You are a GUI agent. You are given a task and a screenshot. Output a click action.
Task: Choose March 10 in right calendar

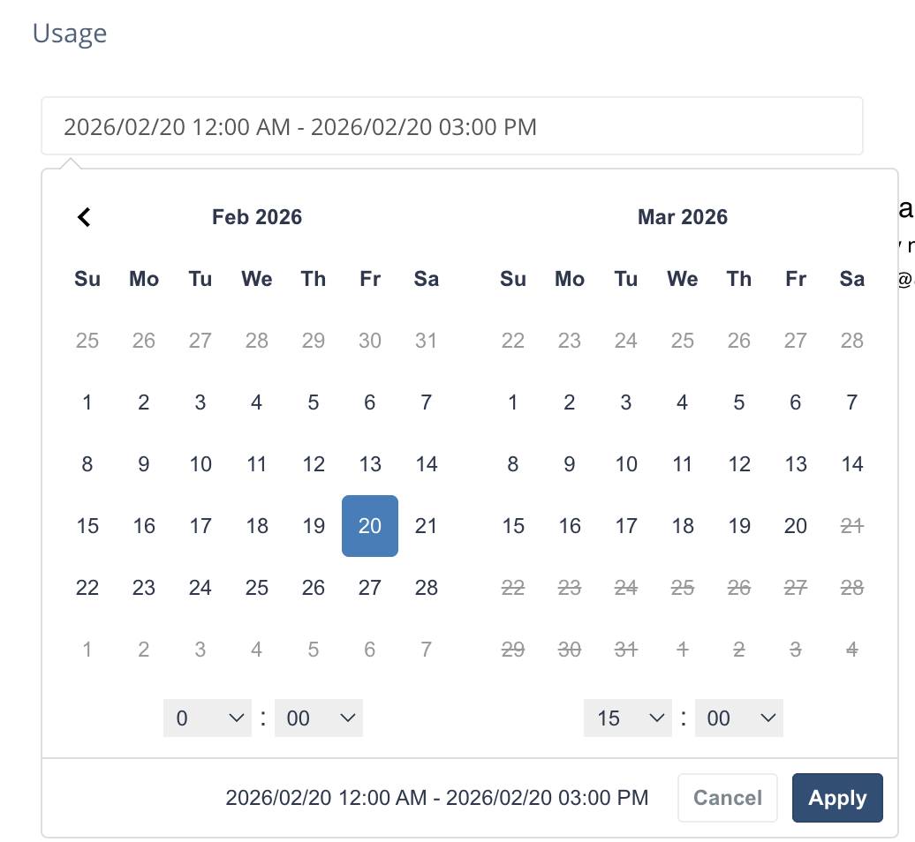(x=626, y=464)
